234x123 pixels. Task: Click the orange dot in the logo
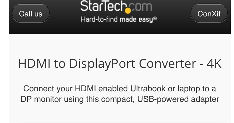pyautogui.click(x=128, y=11)
